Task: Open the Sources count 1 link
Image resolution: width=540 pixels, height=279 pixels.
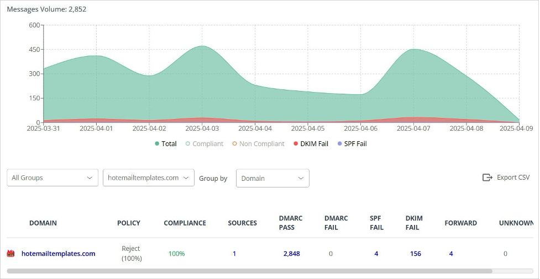Action: 234,254
